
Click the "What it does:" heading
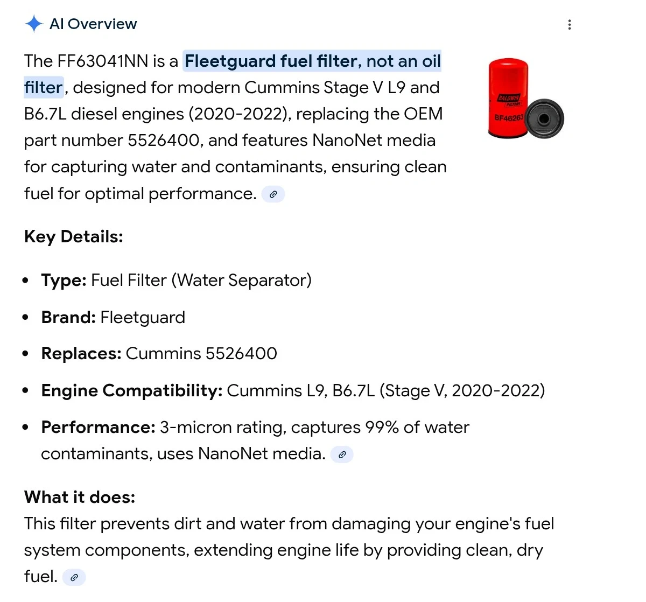tap(80, 497)
